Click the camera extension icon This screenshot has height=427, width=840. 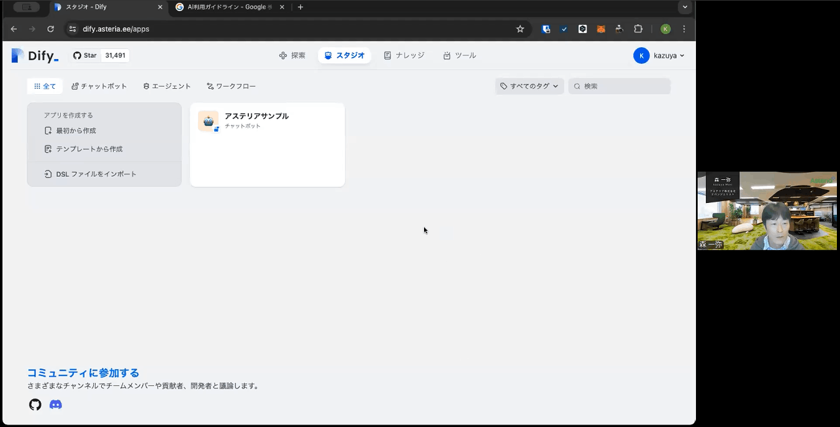pyautogui.click(x=620, y=29)
